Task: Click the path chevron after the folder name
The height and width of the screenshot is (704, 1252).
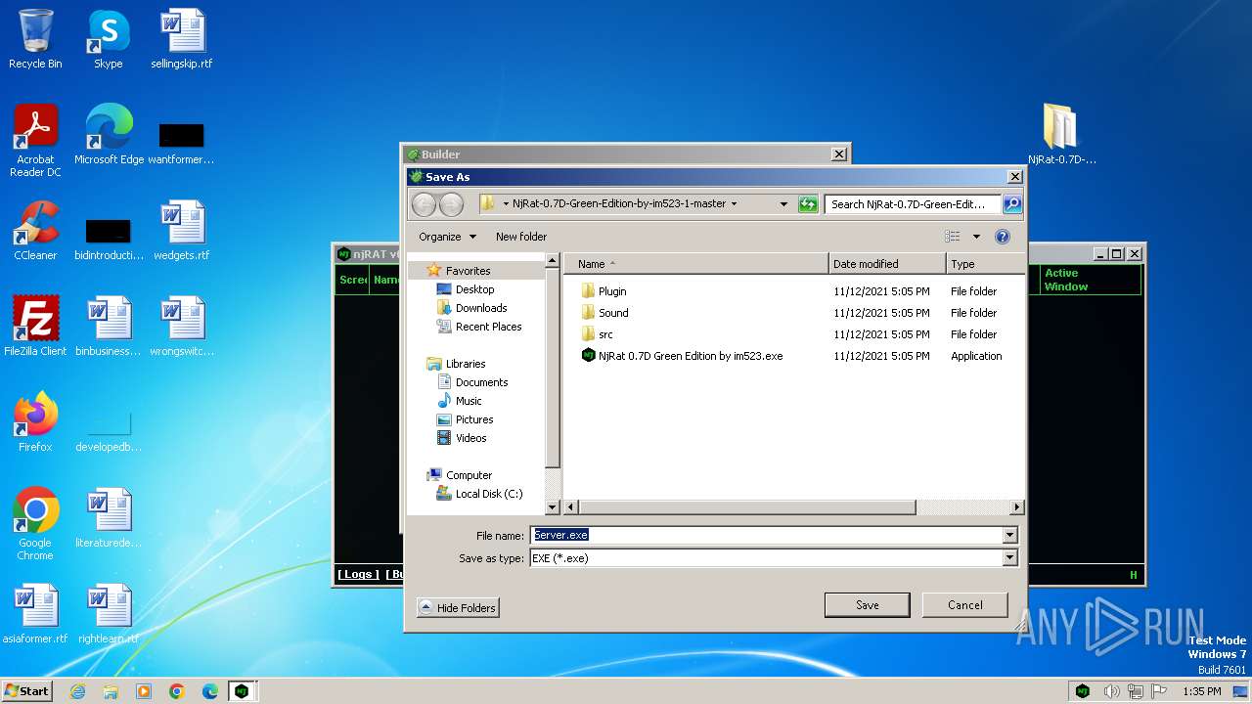Action: (734, 204)
